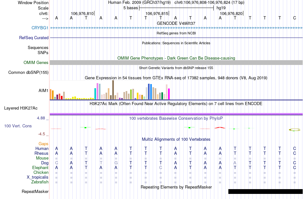
Task: Click the CRYBG1 blue intron arrow line
Action: 176,28
